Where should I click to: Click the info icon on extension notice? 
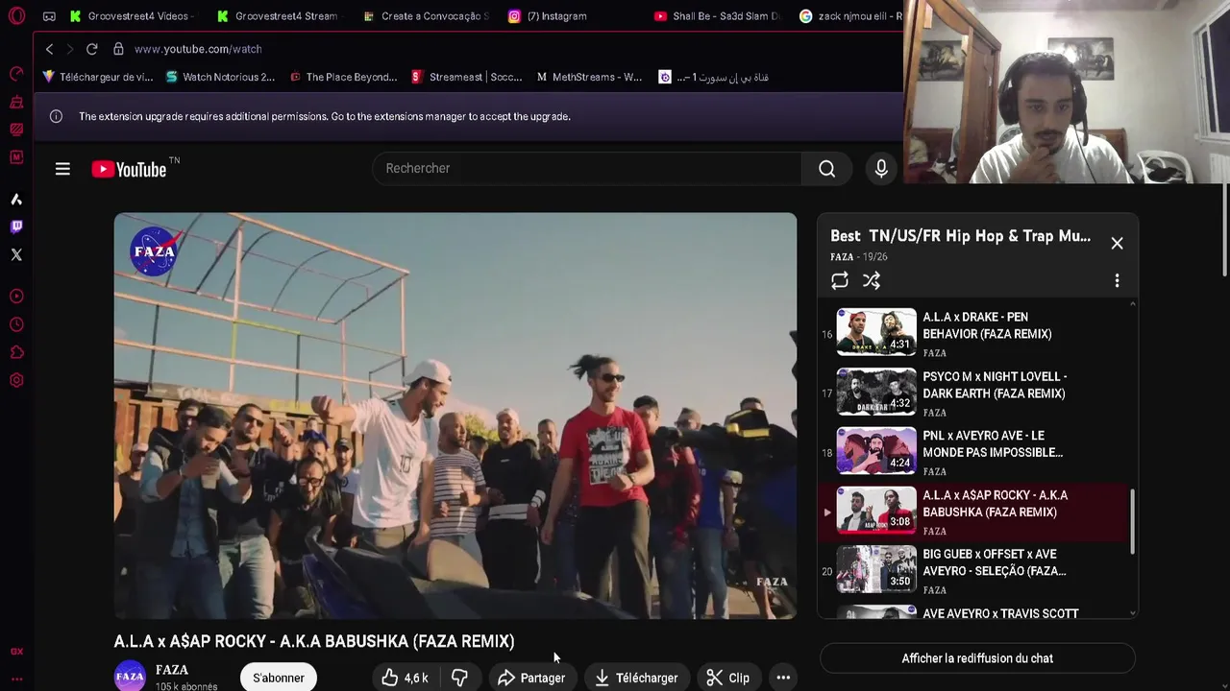pos(56,116)
